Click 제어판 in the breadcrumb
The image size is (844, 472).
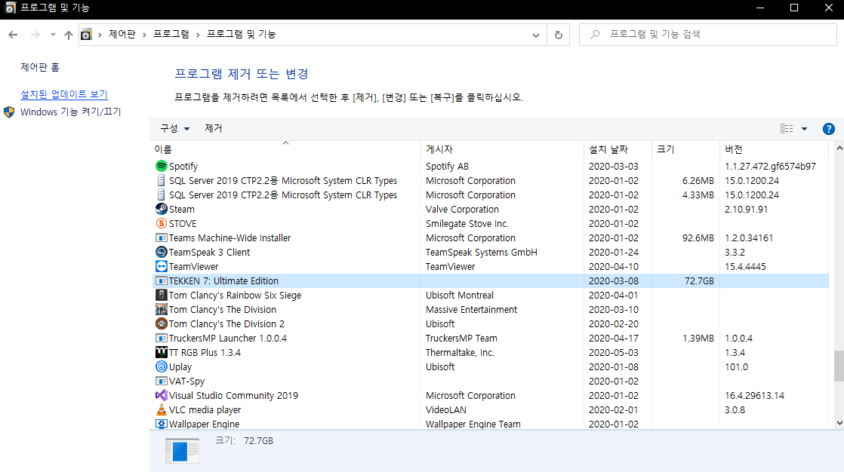pyautogui.click(x=122, y=35)
